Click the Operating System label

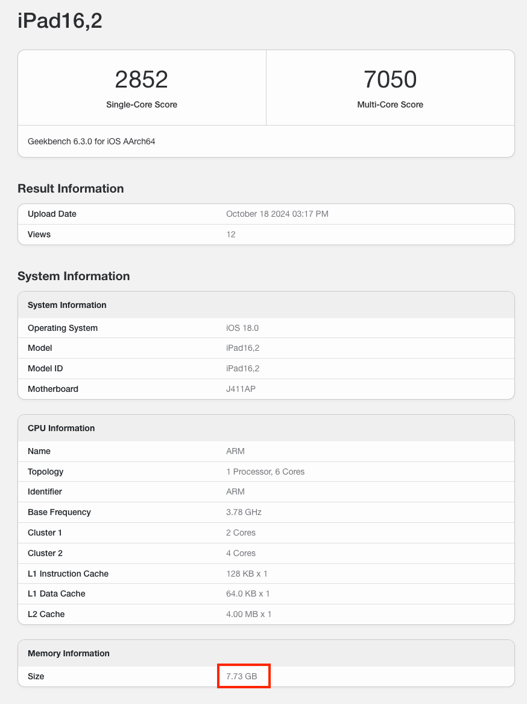[x=63, y=328]
